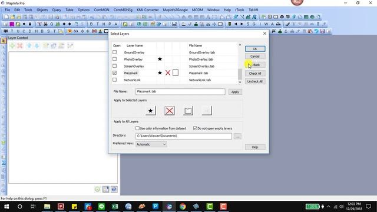Uncheck the Placemark open checkbox

tap(115, 73)
